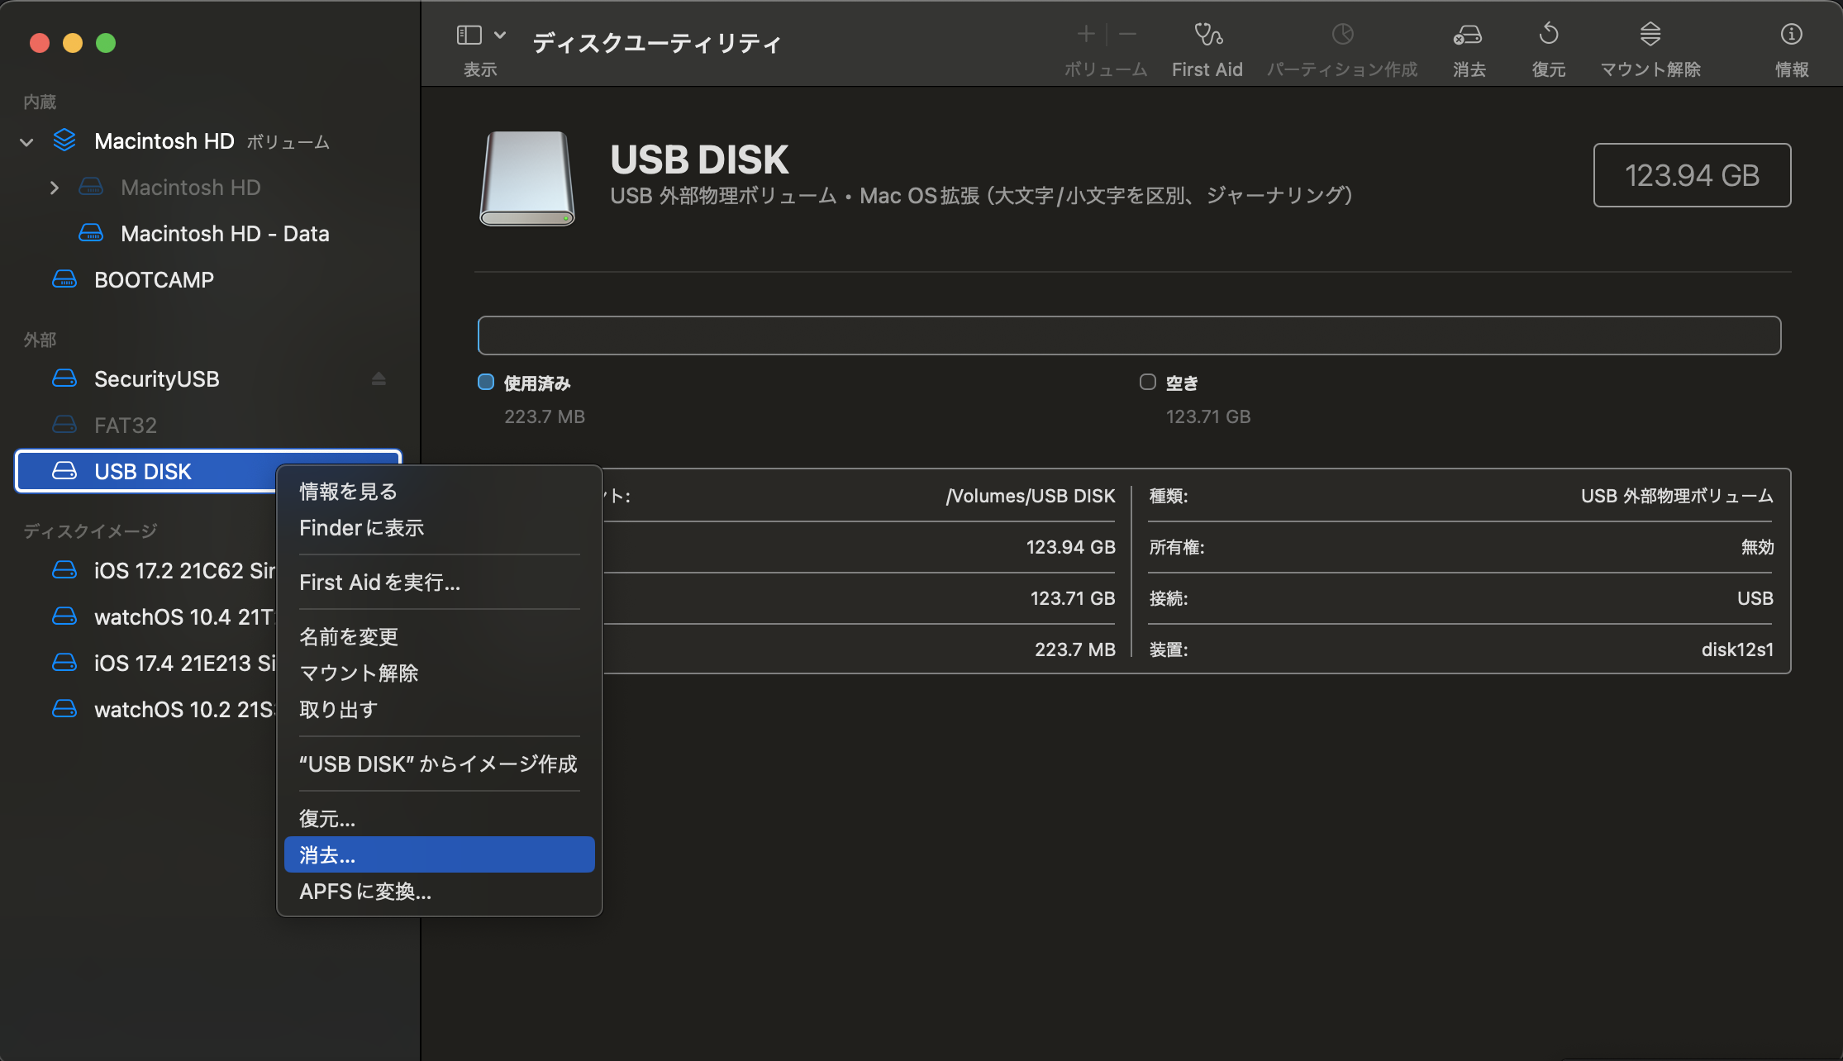This screenshot has height=1061, width=1843.
Task: Click the Restore (復元) toolbar icon
Action: (1549, 34)
